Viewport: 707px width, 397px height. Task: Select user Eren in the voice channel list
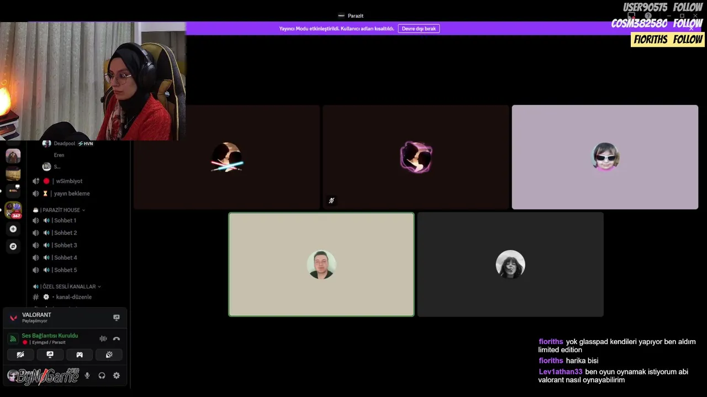point(59,155)
